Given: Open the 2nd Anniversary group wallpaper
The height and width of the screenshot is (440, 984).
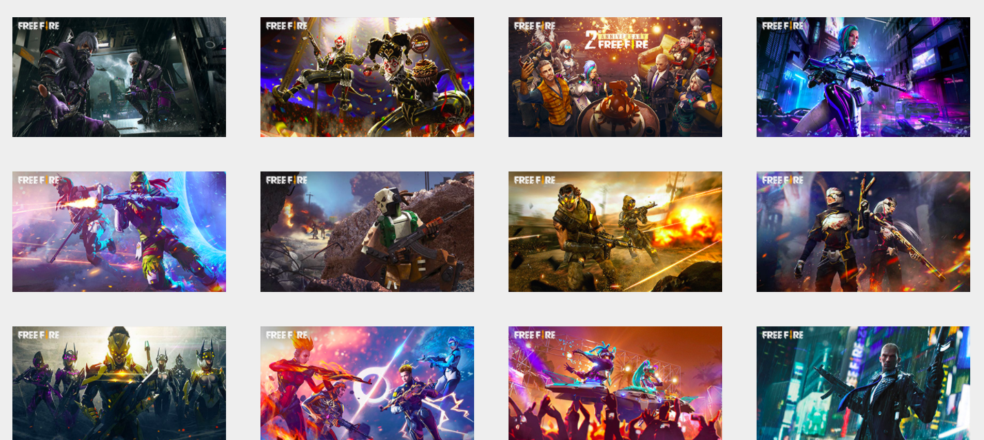Looking at the screenshot, I should click(615, 90).
